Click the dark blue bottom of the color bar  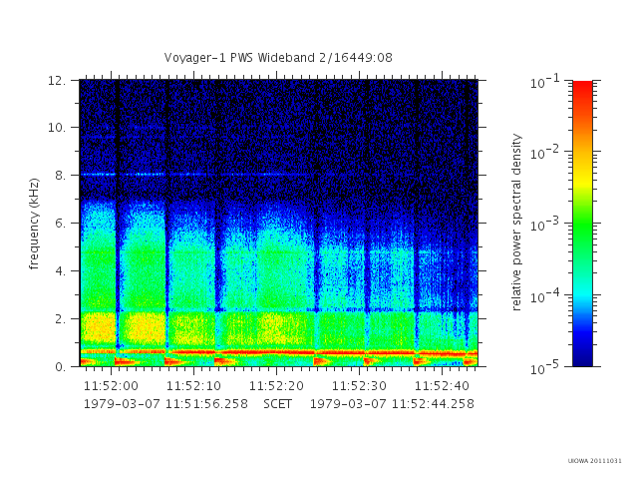click(x=582, y=358)
